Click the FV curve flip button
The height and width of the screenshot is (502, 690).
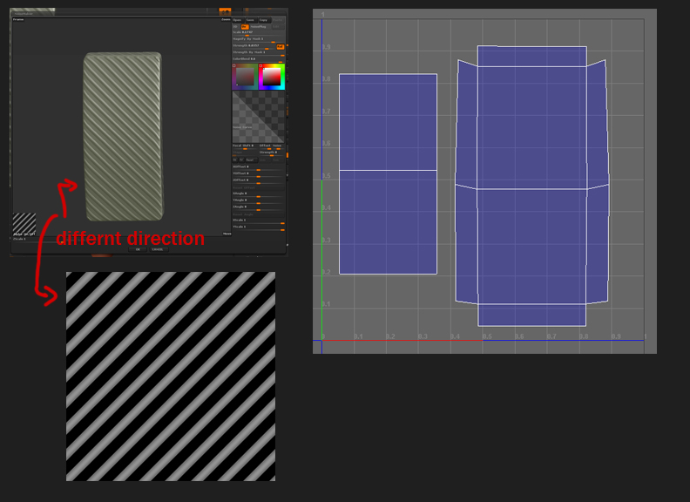pos(241,159)
